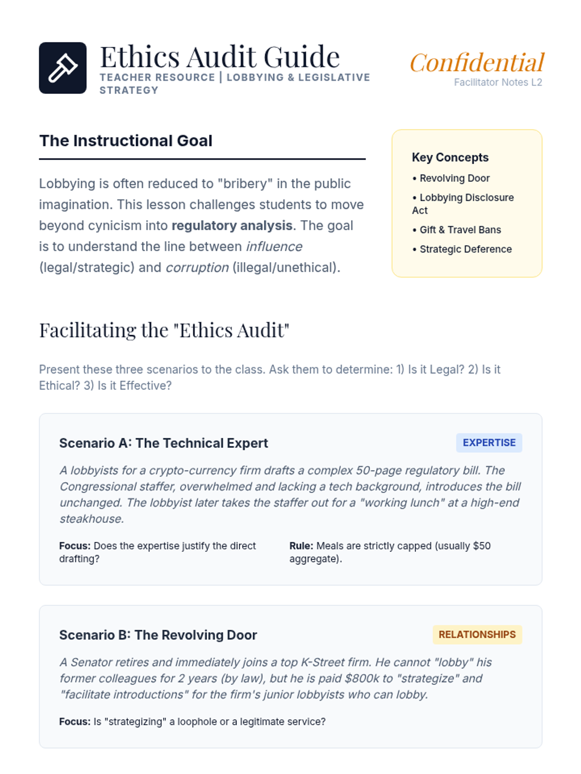Screen dimensions: 581x774
Task: Click the Key Concepts heading
Action: pos(450,157)
